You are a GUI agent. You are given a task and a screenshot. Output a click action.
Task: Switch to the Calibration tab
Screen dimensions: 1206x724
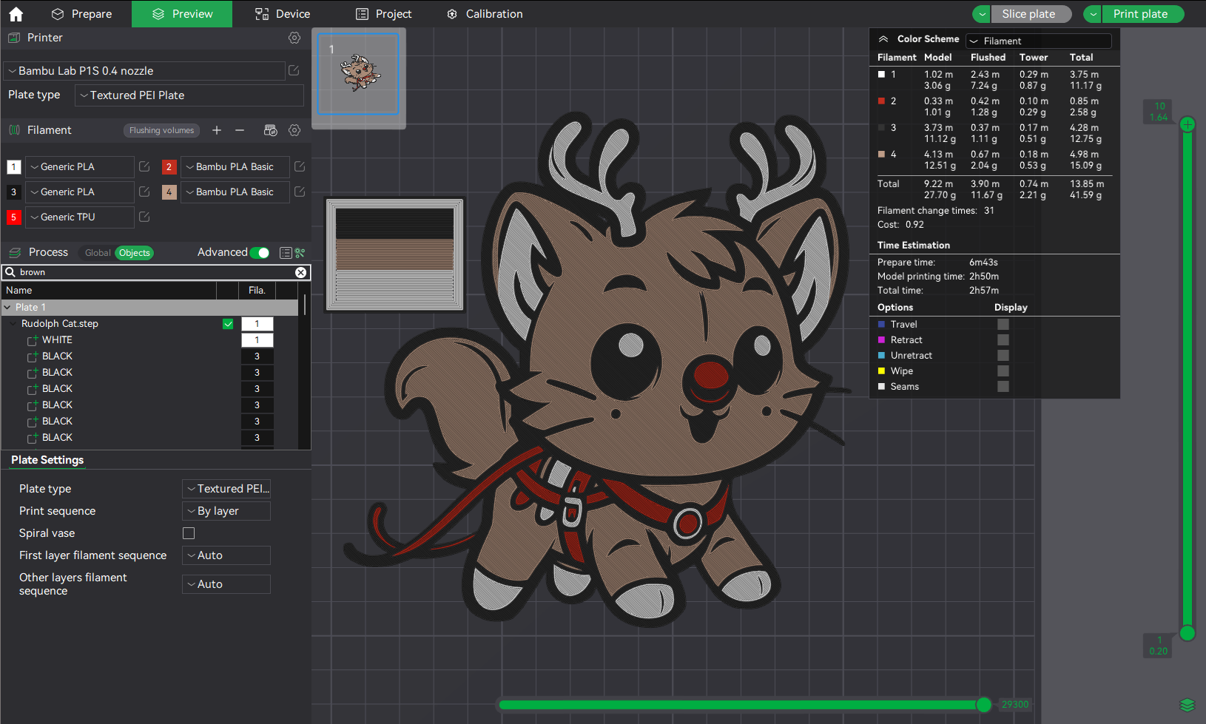[x=485, y=14]
